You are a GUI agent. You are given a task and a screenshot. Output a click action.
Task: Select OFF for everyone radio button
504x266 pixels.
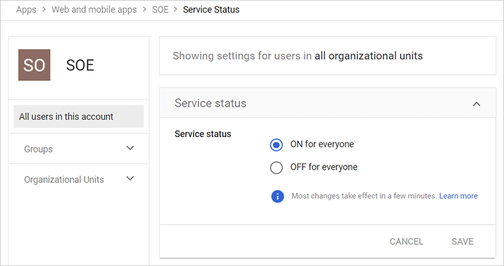(276, 168)
